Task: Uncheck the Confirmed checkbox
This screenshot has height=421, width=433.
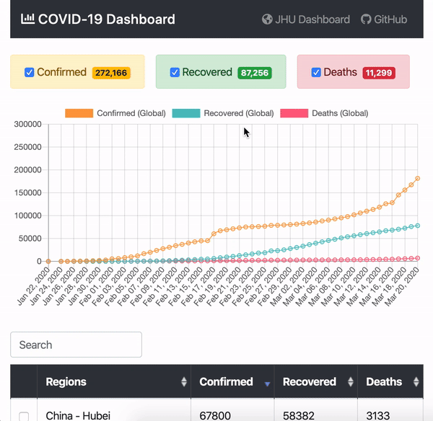Action: click(x=30, y=72)
